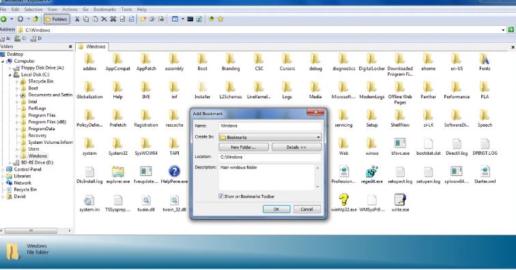Open the Actions menu

pyautogui.click(x=70, y=10)
